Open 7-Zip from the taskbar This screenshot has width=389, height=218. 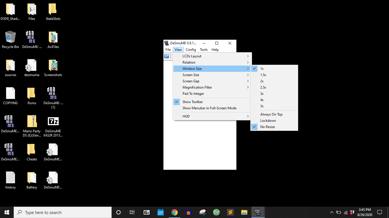pyautogui.click(x=147, y=212)
